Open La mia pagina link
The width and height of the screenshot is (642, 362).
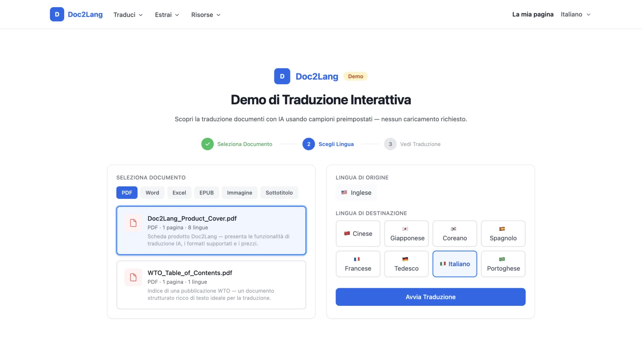(533, 14)
